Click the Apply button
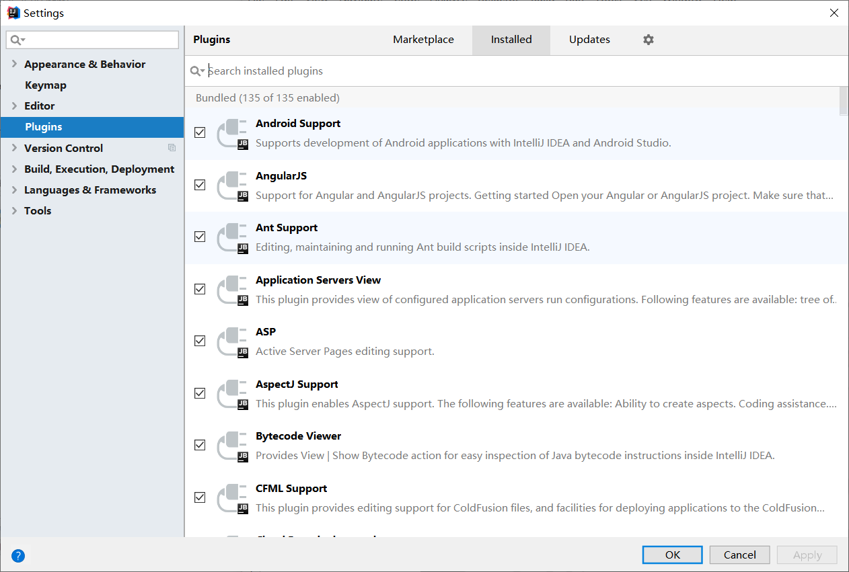The height and width of the screenshot is (572, 849). click(x=807, y=555)
